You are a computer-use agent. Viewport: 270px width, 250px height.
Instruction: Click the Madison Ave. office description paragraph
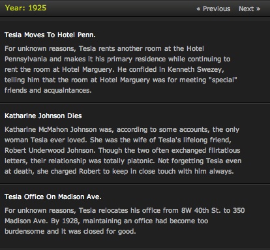point(125,221)
